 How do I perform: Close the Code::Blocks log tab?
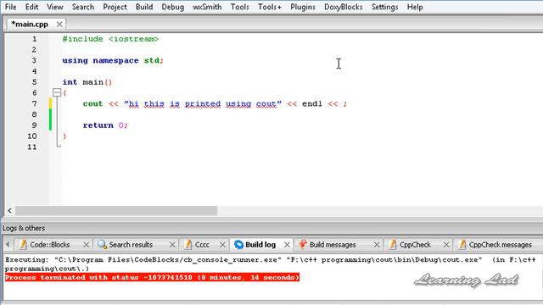87,245
